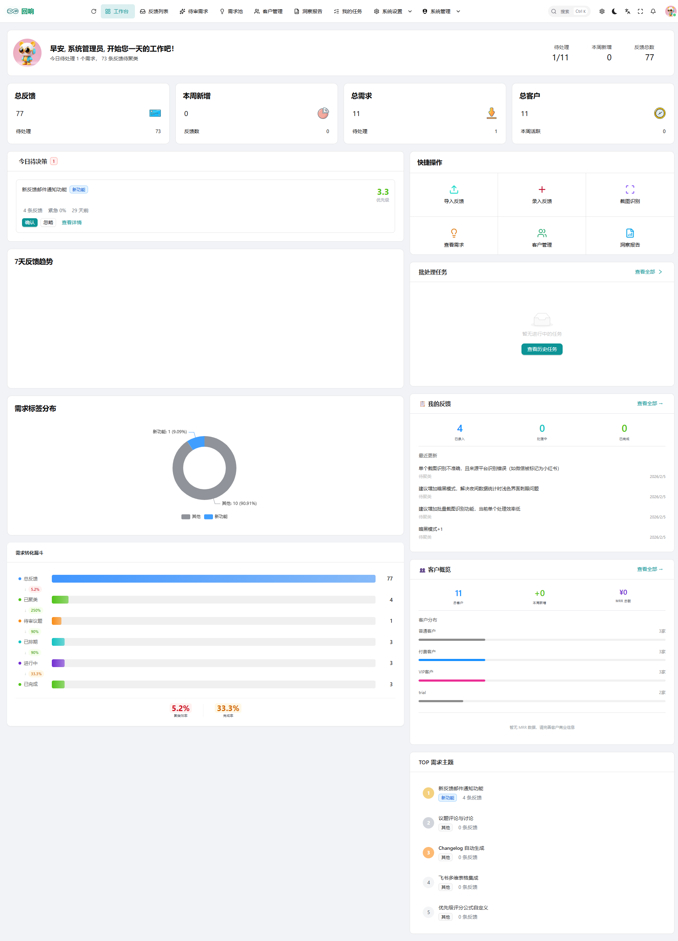The image size is (678, 941).
Task: Click the 回响 logo
Action: (20, 11)
